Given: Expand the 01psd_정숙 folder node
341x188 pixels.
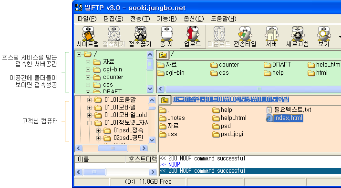Looking at the screenshot, I should pos(98,130).
